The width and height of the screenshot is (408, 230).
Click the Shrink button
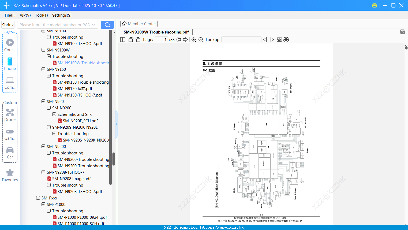(x=8, y=25)
